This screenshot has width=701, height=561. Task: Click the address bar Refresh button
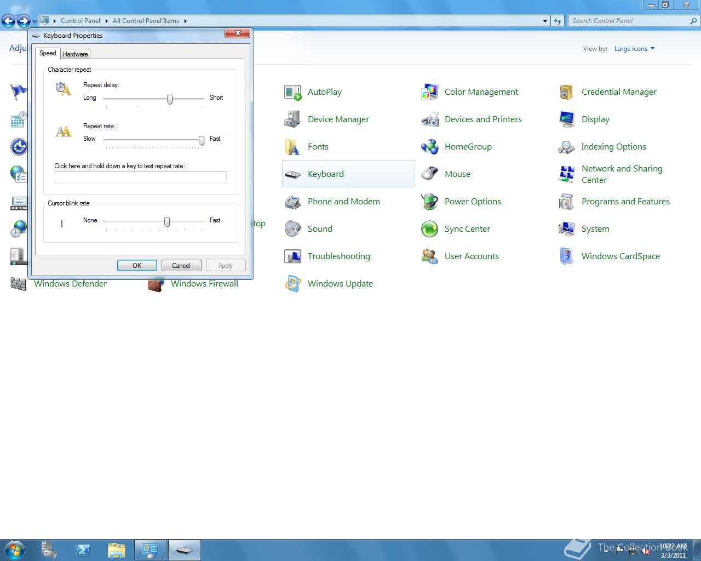[x=558, y=21]
